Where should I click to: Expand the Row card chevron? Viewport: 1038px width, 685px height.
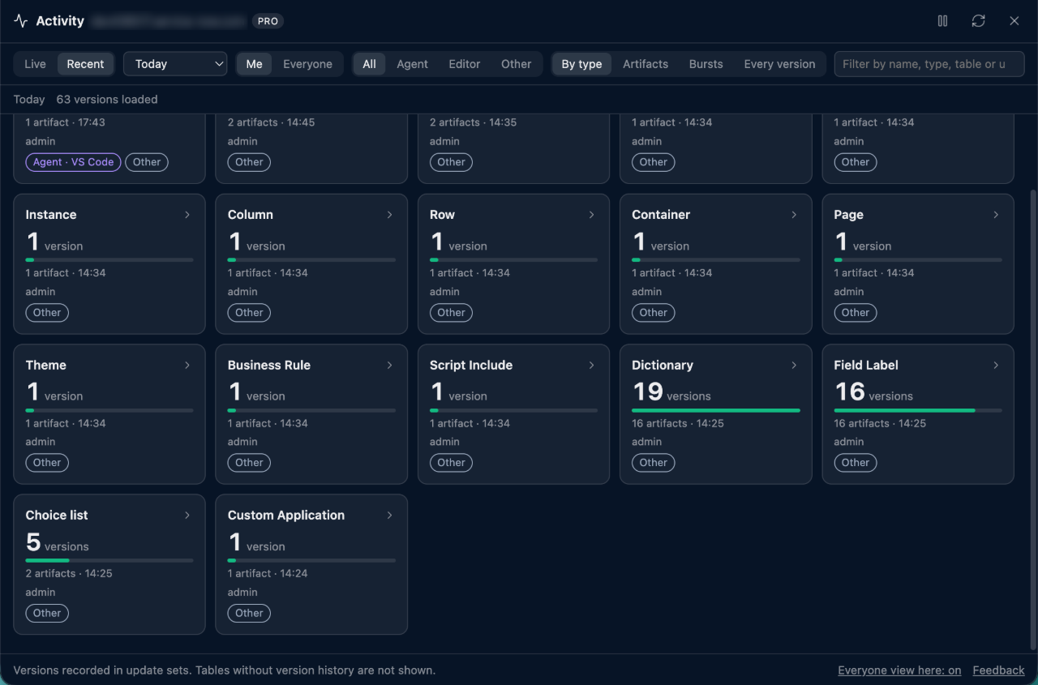point(591,215)
